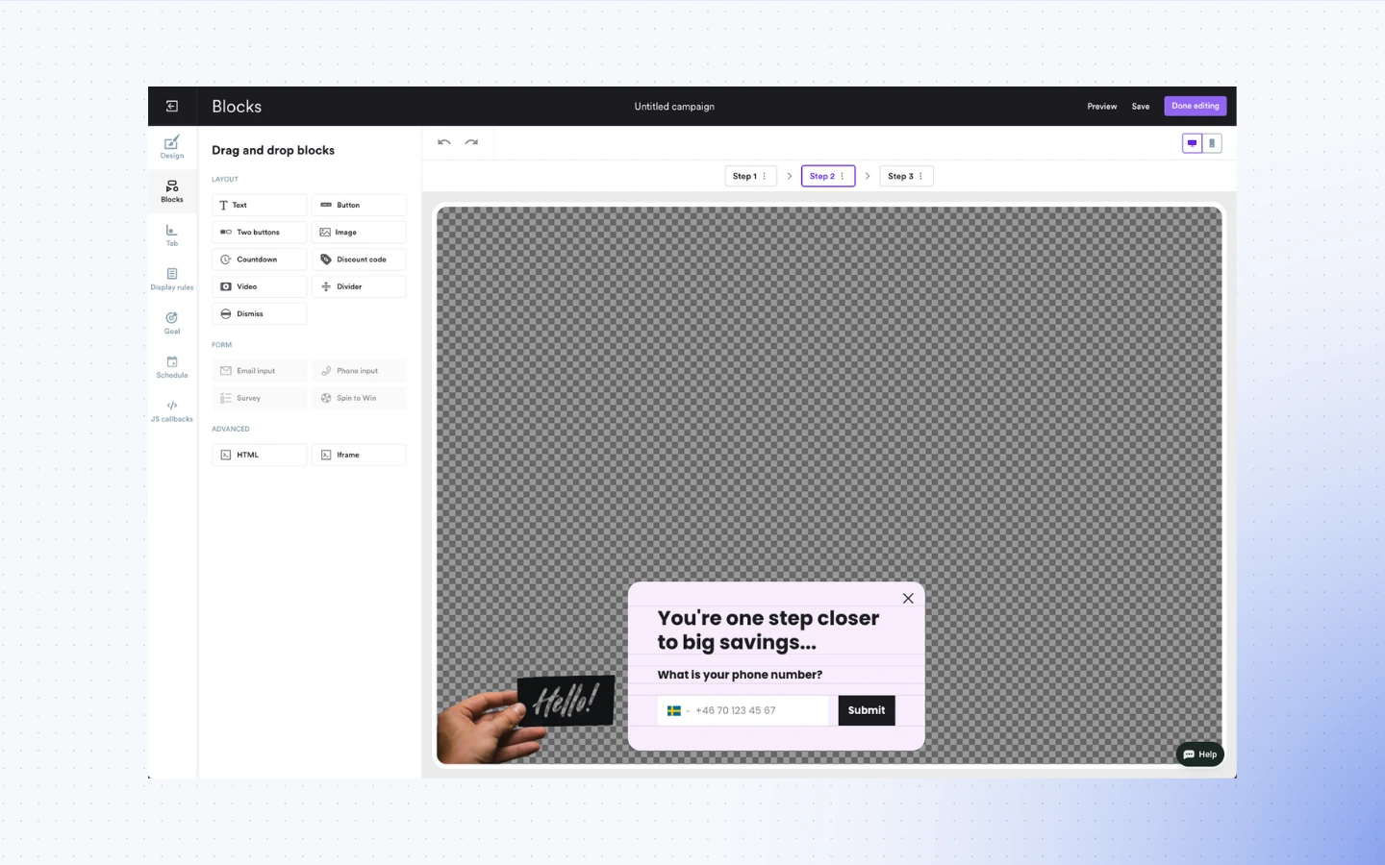This screenshot has width=1385, height=865.
Task: Open the Tab sidebar panel
Action: [x=172, y=235]
